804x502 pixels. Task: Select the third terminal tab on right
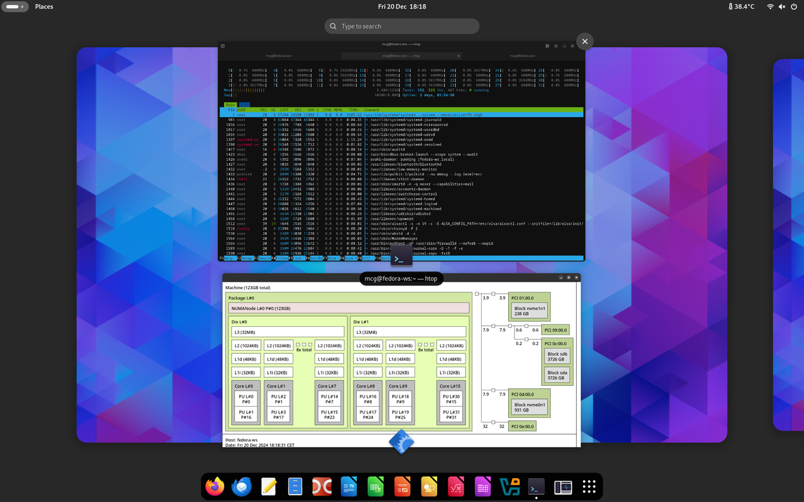coord(524,56)
